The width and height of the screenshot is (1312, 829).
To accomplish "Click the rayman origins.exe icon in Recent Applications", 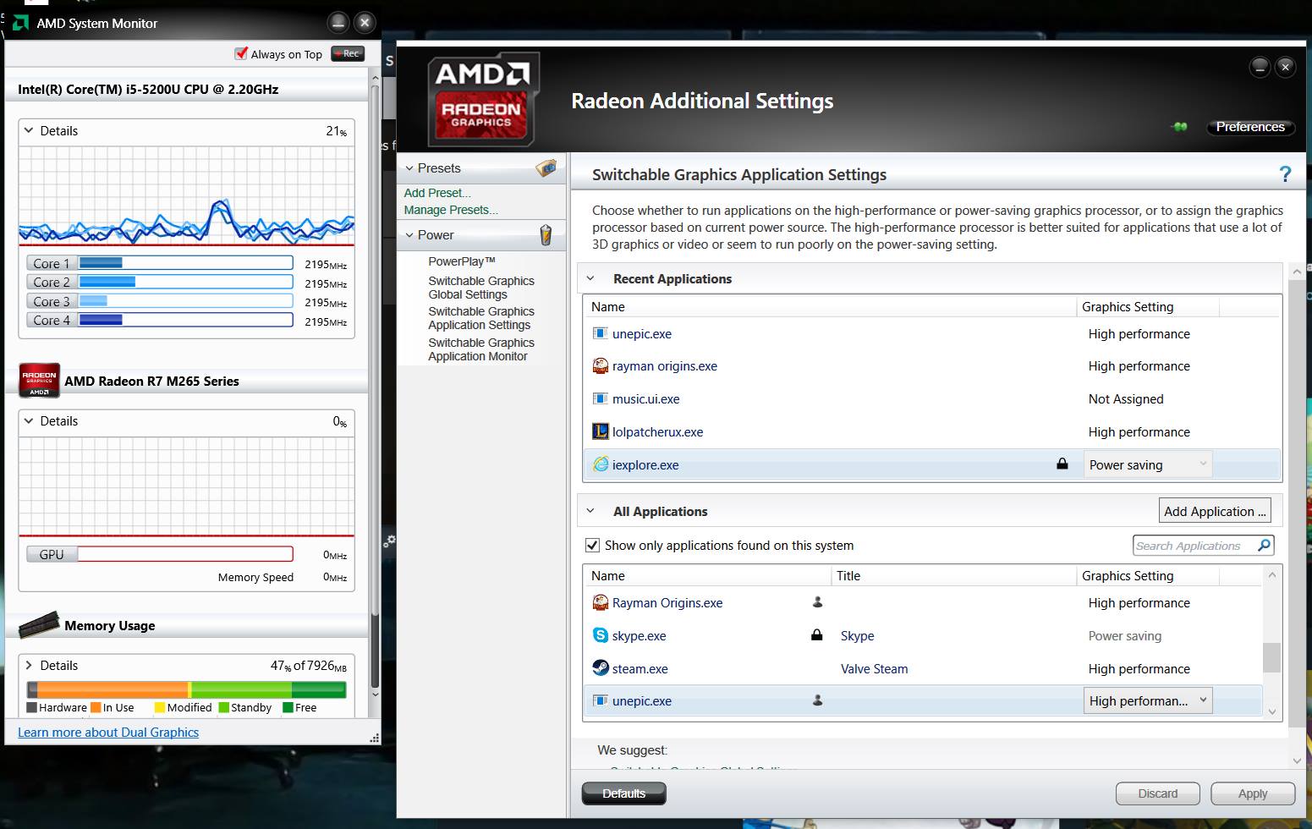I will (x=601, y=365).
